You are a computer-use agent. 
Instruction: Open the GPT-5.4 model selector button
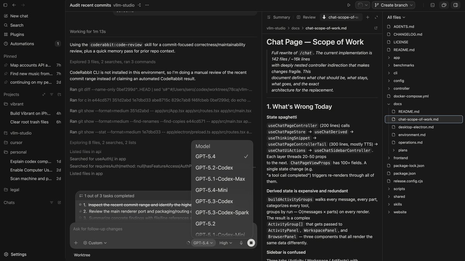(203, 243)
